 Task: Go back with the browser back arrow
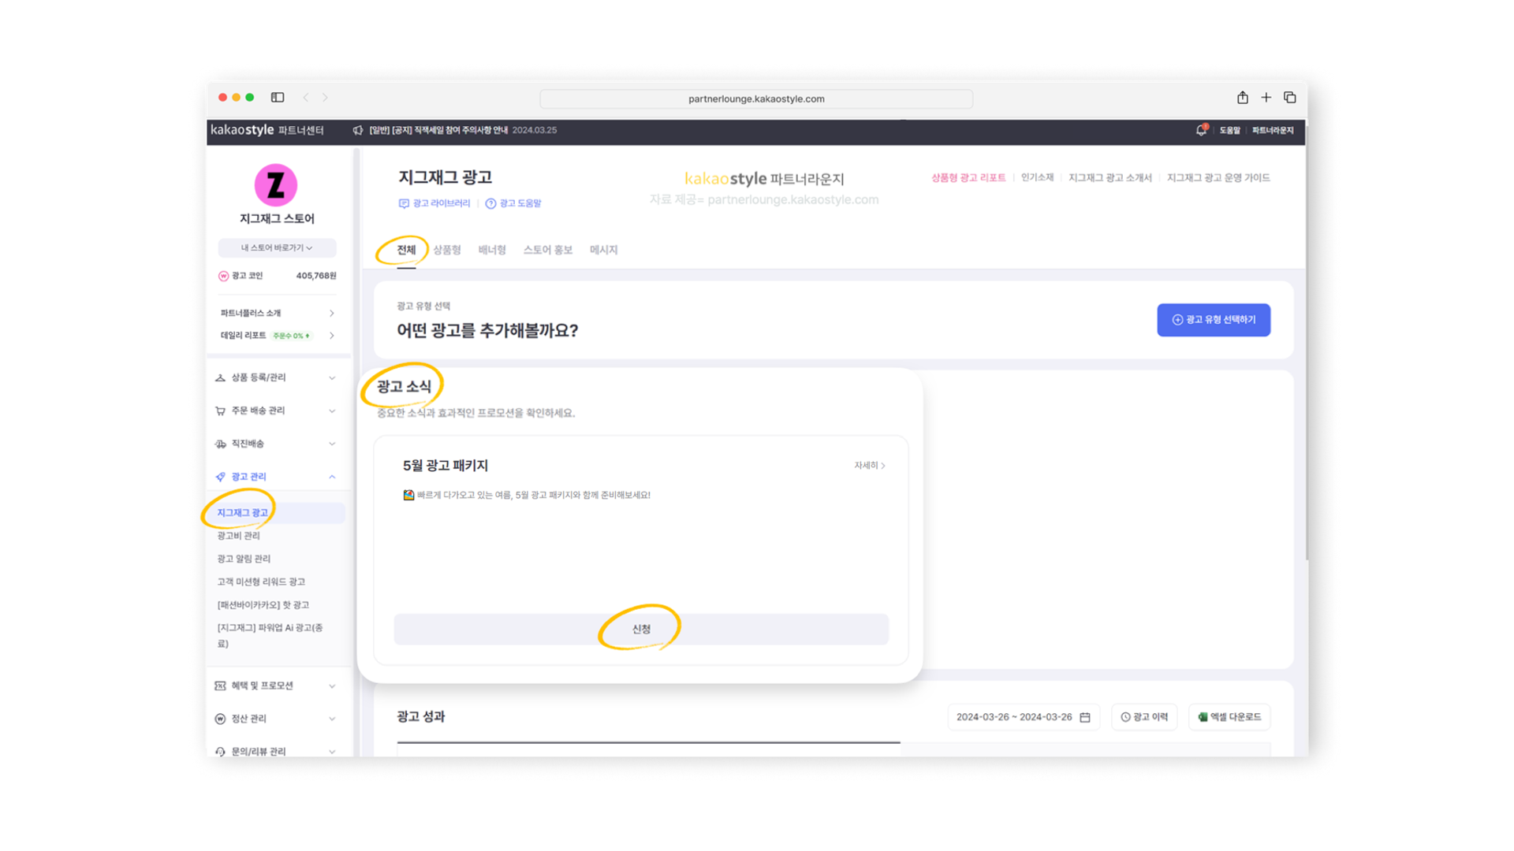(306, 98)
